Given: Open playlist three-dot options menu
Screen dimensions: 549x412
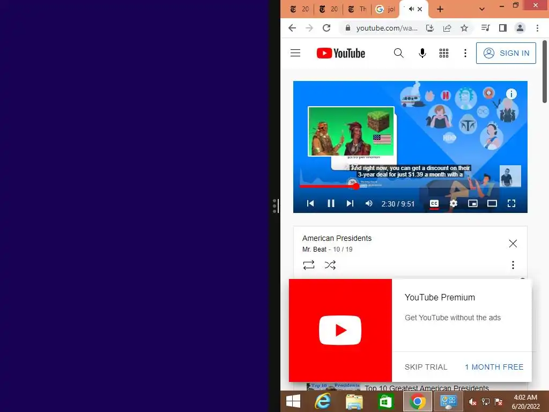Looking at the screenshot, I should pyautogui.click(x=513, y=265).
